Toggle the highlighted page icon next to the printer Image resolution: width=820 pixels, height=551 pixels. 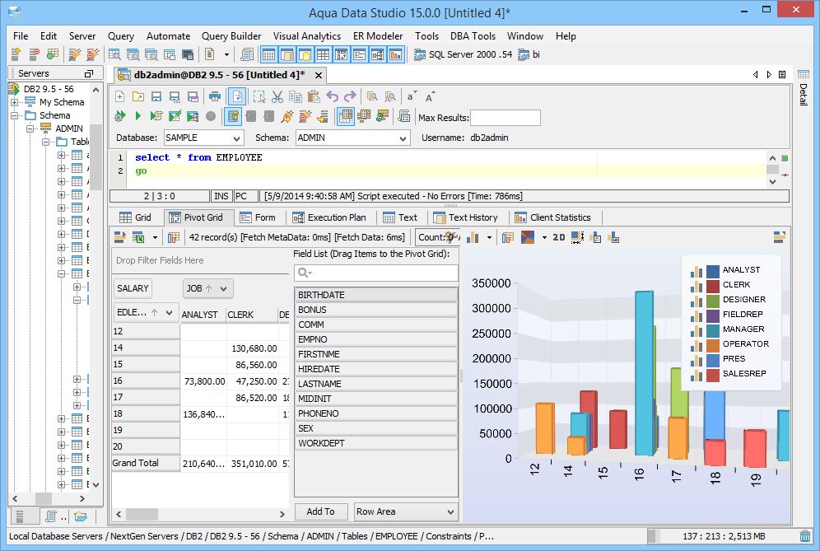(x=237, y=96)
